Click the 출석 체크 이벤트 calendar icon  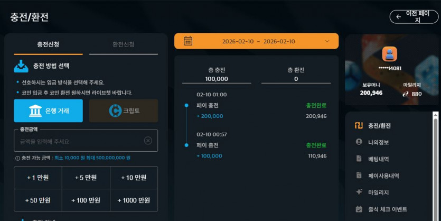359,209
